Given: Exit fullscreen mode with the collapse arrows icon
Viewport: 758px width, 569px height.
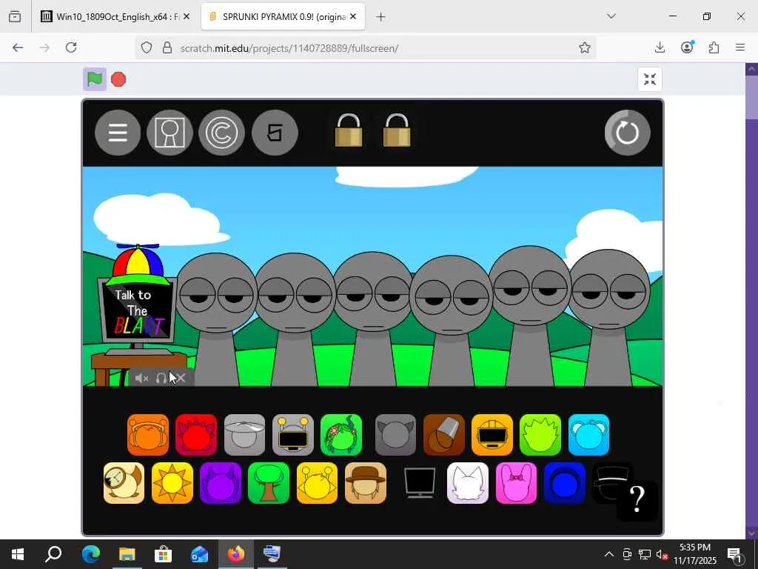Looking at the screenshot, I should click(650, 79).
